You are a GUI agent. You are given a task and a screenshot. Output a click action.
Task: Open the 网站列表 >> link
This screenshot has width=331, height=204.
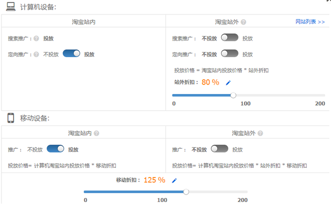point(310,22)
